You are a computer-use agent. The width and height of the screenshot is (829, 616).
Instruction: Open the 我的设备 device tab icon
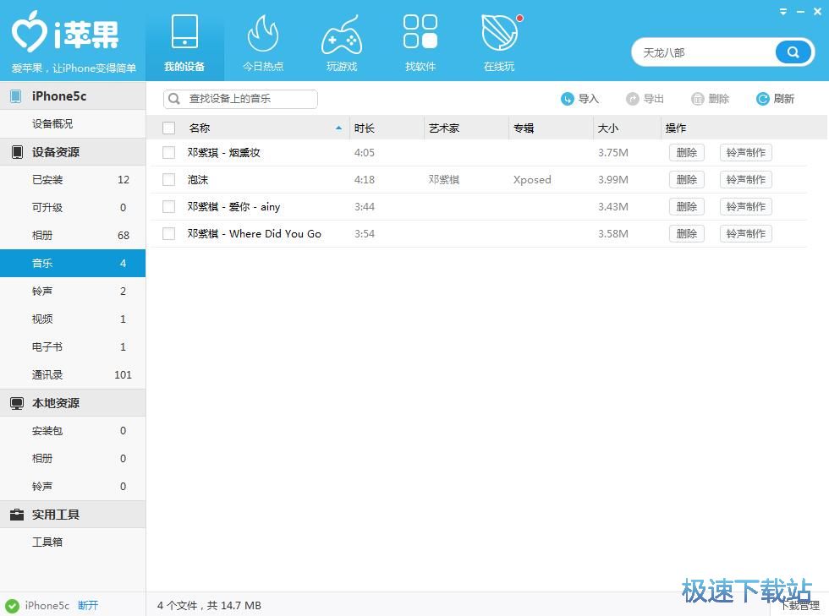(x=184, y=32)
